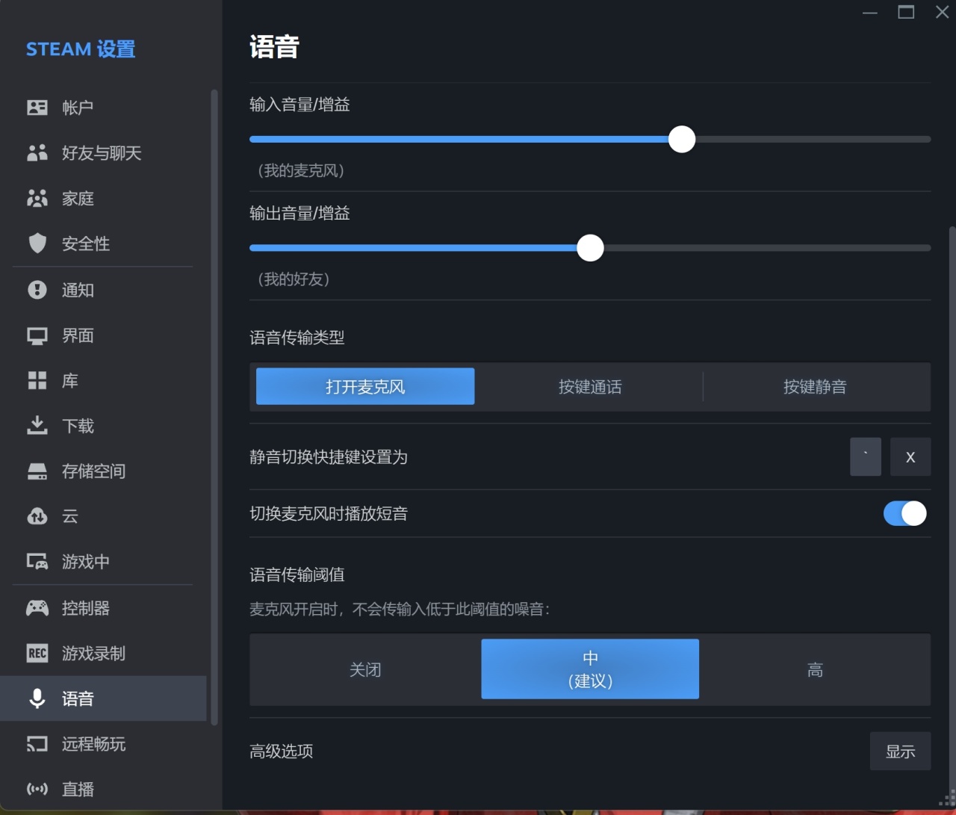Screen dimensions: 956x815
Task: Toggle 切换麦克风时播放短音 switch
Action: click(904, 513)
